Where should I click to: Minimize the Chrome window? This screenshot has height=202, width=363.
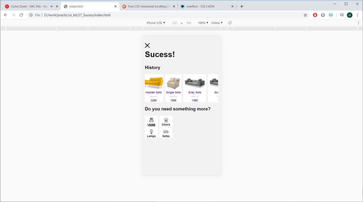click(335, 4)
